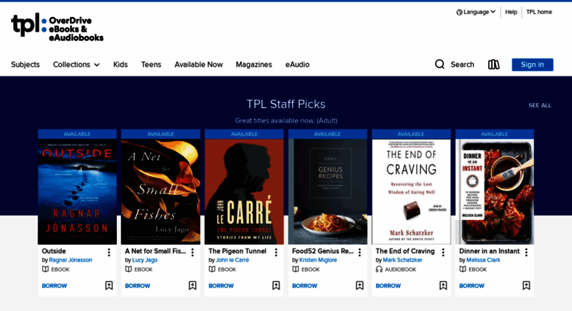Open Dinner in an Instant cover
Viewport: 572px width, 311px height.
[x=495, y=192]
